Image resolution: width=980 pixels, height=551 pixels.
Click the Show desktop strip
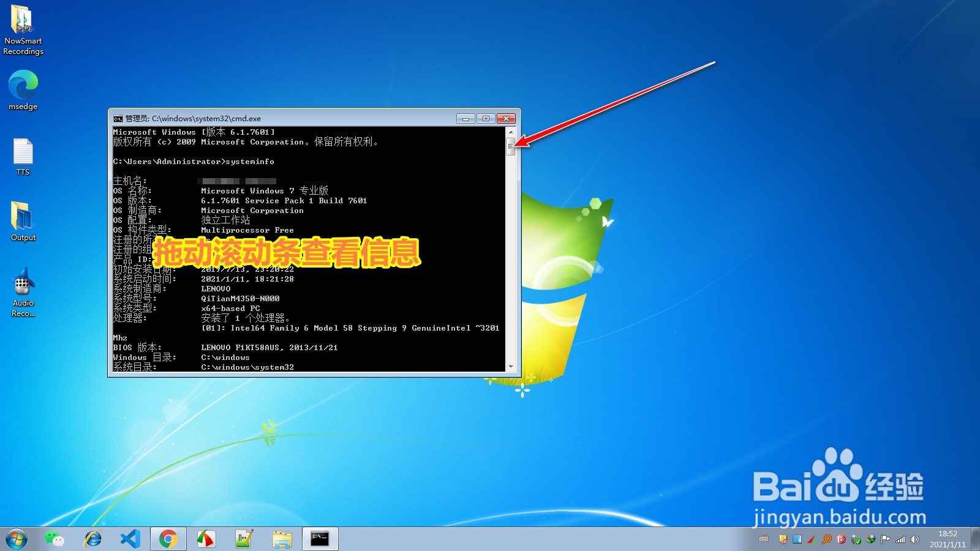point(975,539)
